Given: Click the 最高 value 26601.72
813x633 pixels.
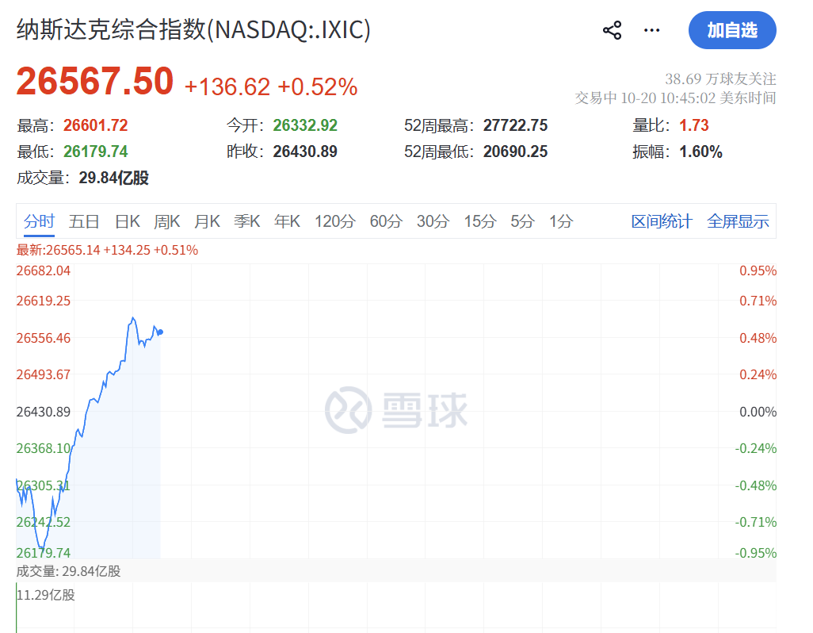Looking at the screenshot, I should (x=95, y=125).
